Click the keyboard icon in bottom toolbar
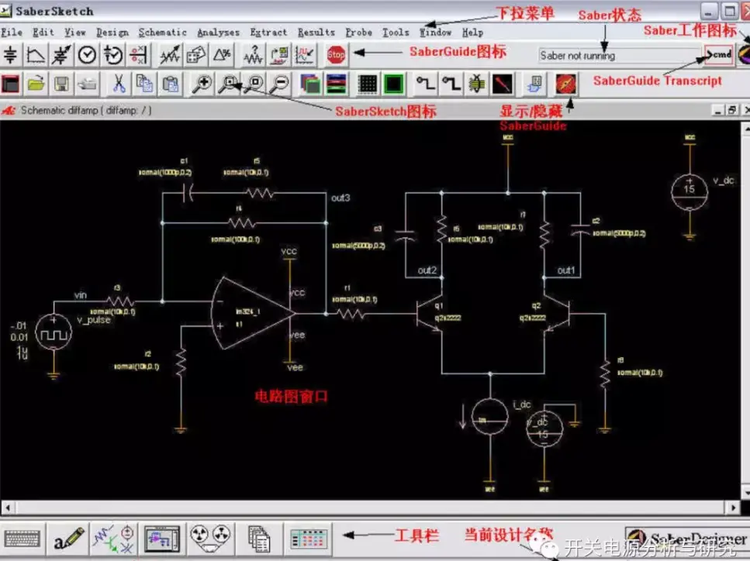Viewport: 750px width, 561px height. pyautogui.click(x=22, y=539)
